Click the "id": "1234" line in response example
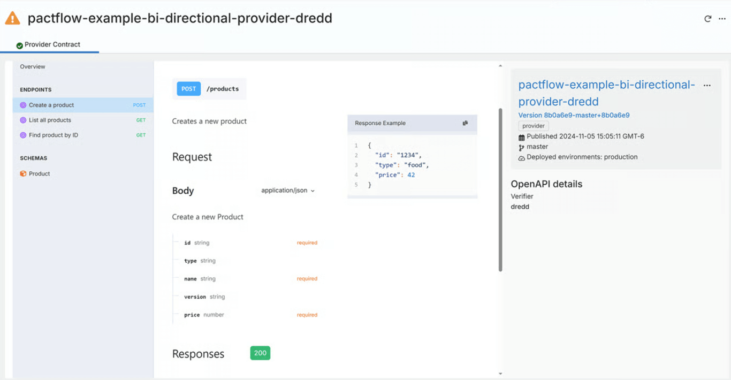The height and width of the screenshot is (380, 731). [x=398, y=155]
